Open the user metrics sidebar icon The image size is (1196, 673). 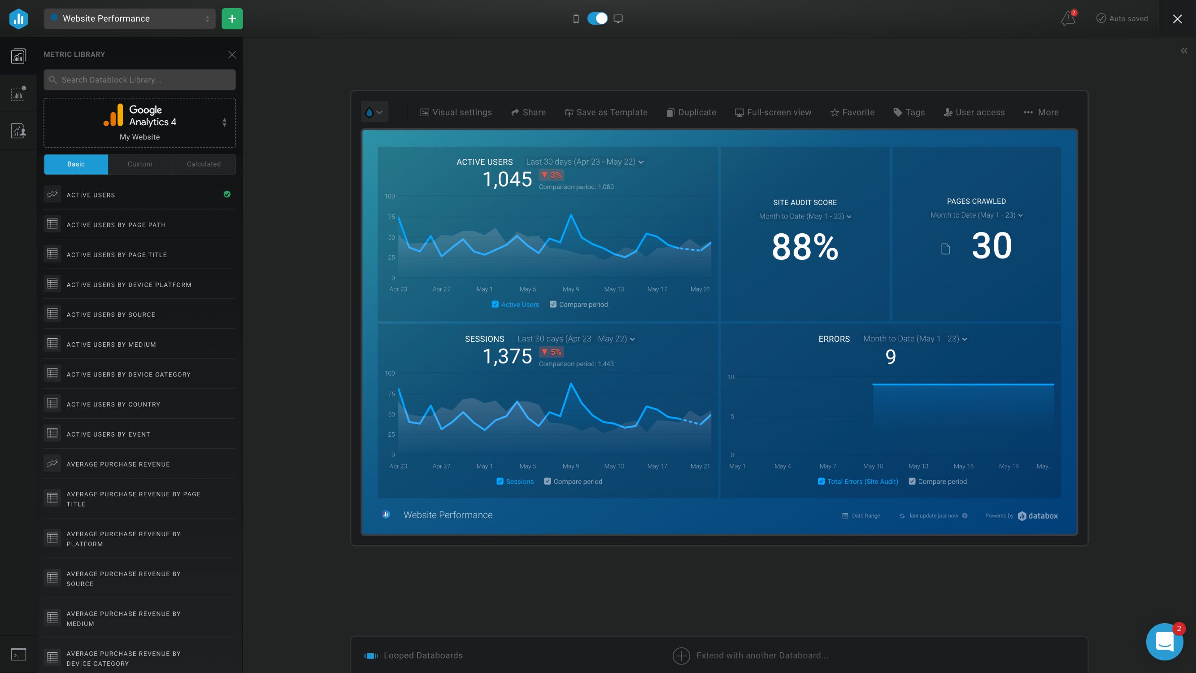tap(18, 131)
